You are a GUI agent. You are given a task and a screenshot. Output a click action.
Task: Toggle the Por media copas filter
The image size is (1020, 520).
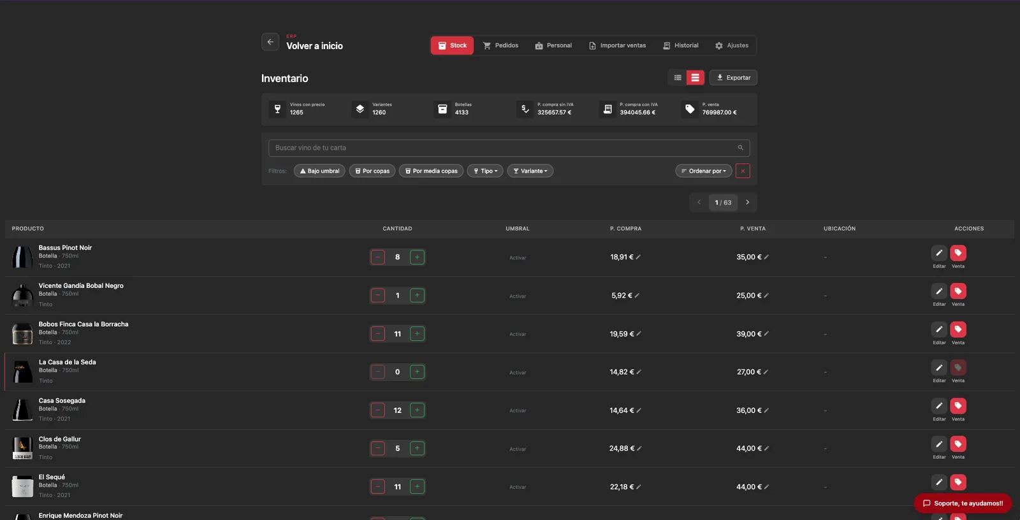(432, 171)
